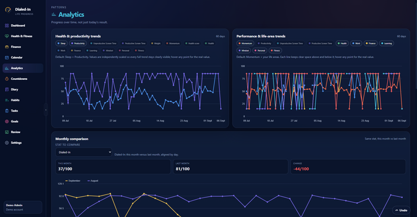This screenshot has width=417, height=217.
Task: Disable Personal chip in Performance & life-area trends
Action: 260,51
